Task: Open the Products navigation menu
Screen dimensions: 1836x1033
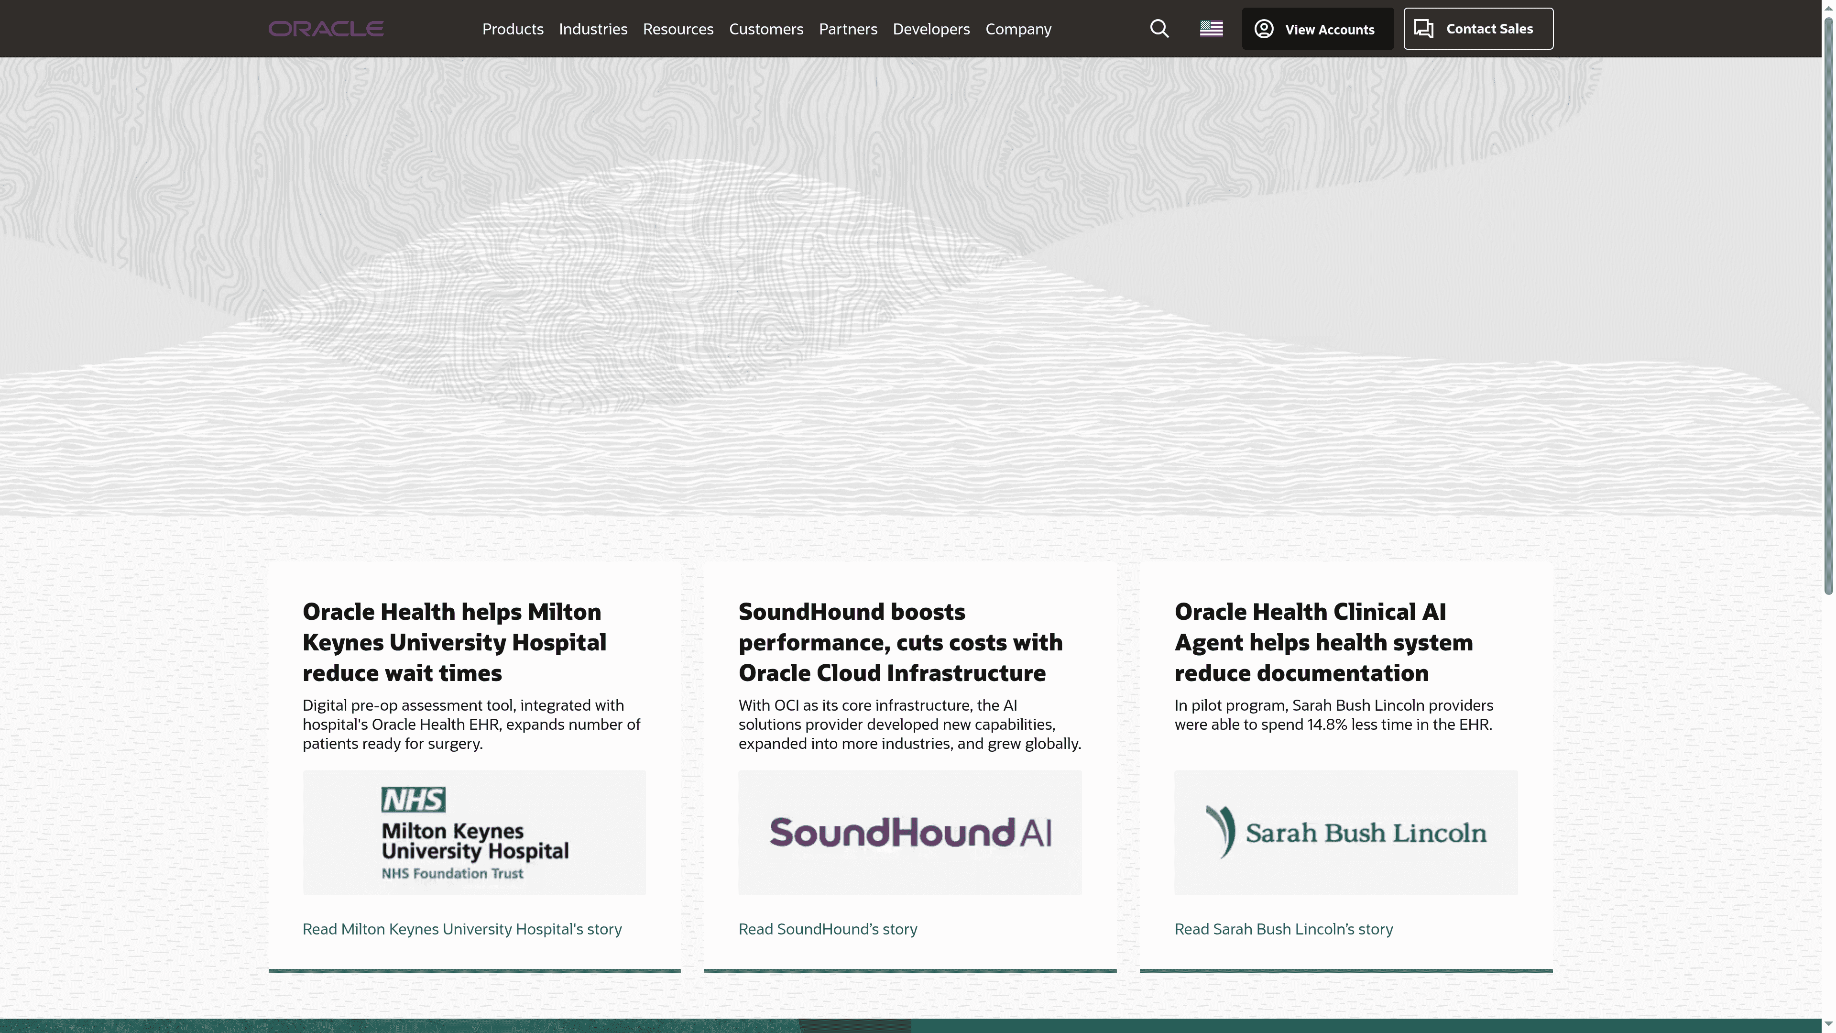Action: (513, 29)
